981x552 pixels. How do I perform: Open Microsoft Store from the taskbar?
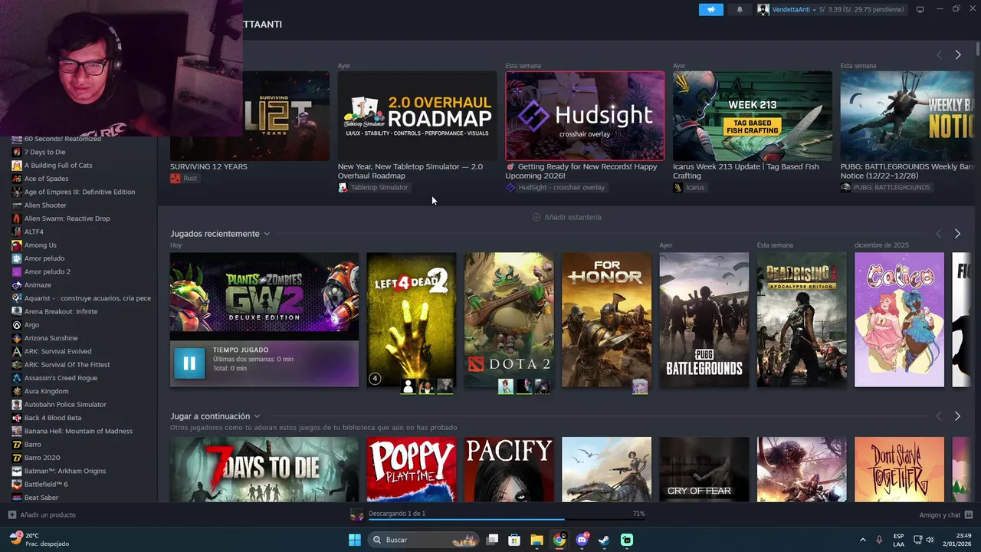514,540
